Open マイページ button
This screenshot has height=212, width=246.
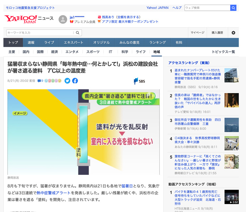pyautogui.click(x=197, y=33)
